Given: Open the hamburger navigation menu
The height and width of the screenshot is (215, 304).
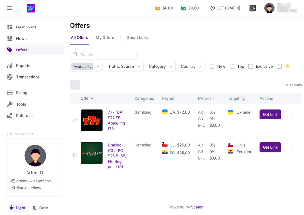Looking at the screenshot, I should [x=10, y=8].
